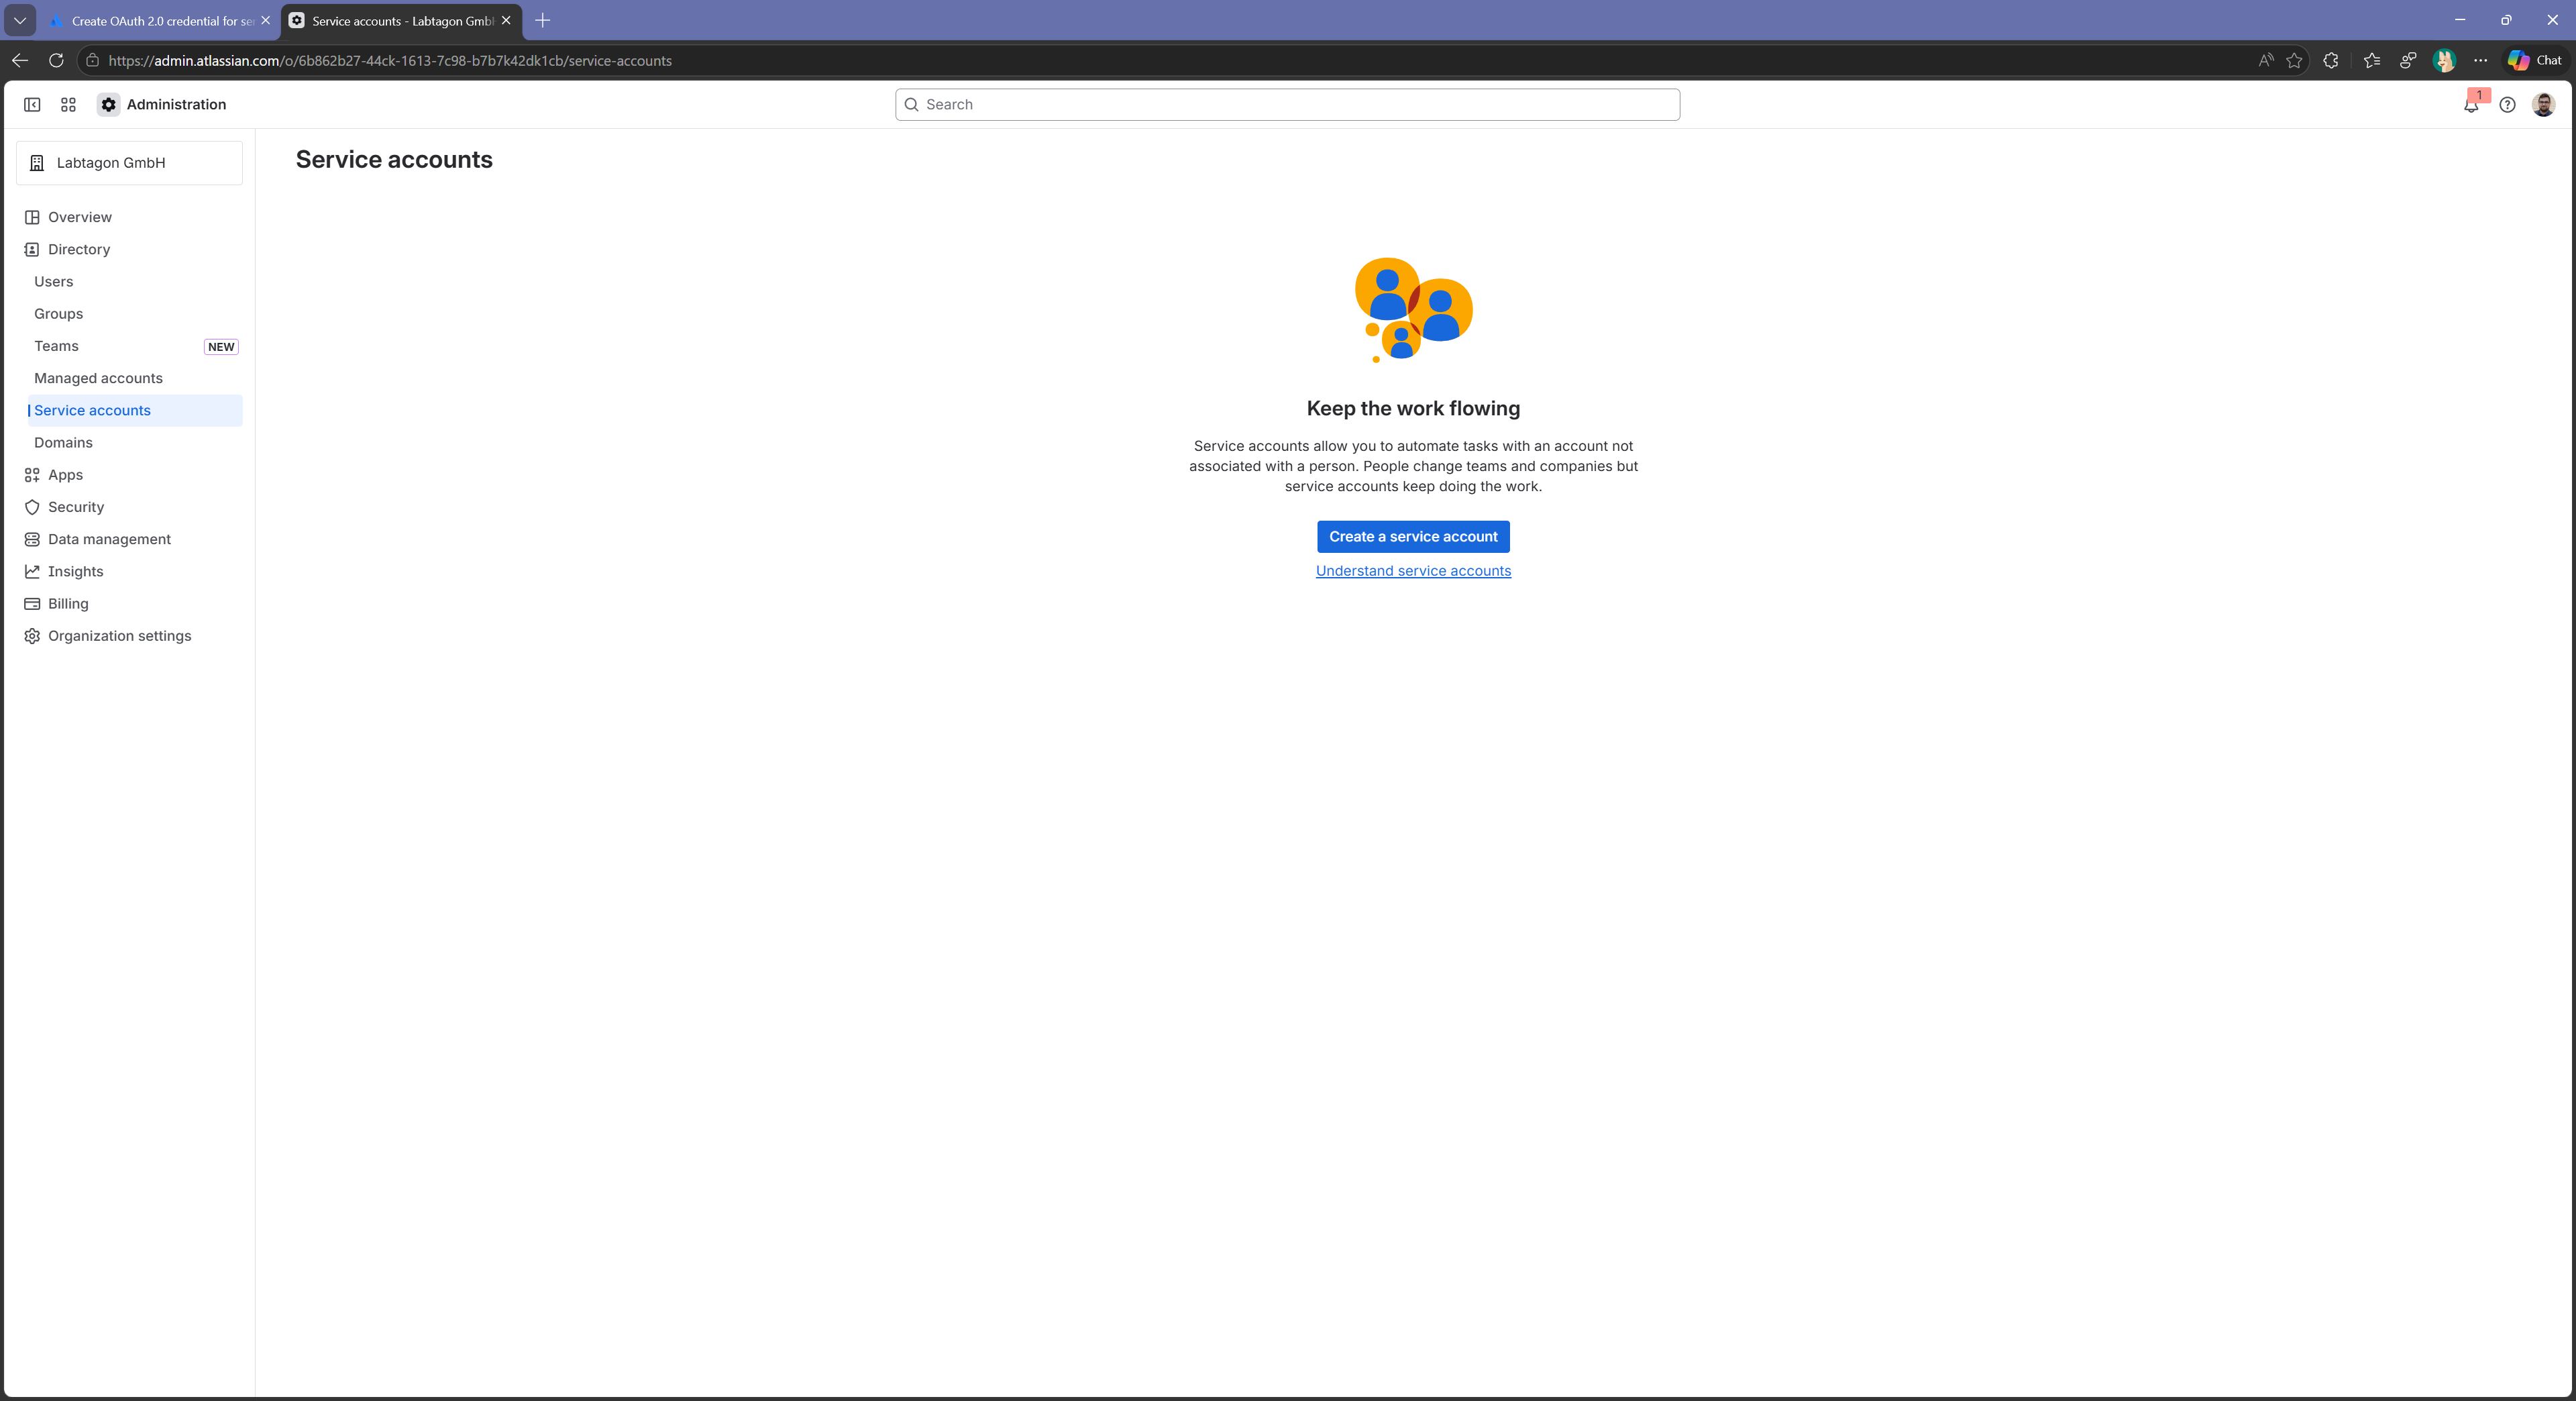This screenshot has width=2576, height=1401.
Task: Go to Teams in the sidebar
Action: point(56,346)
